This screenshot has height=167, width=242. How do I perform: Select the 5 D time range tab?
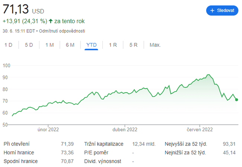[29, 45]
